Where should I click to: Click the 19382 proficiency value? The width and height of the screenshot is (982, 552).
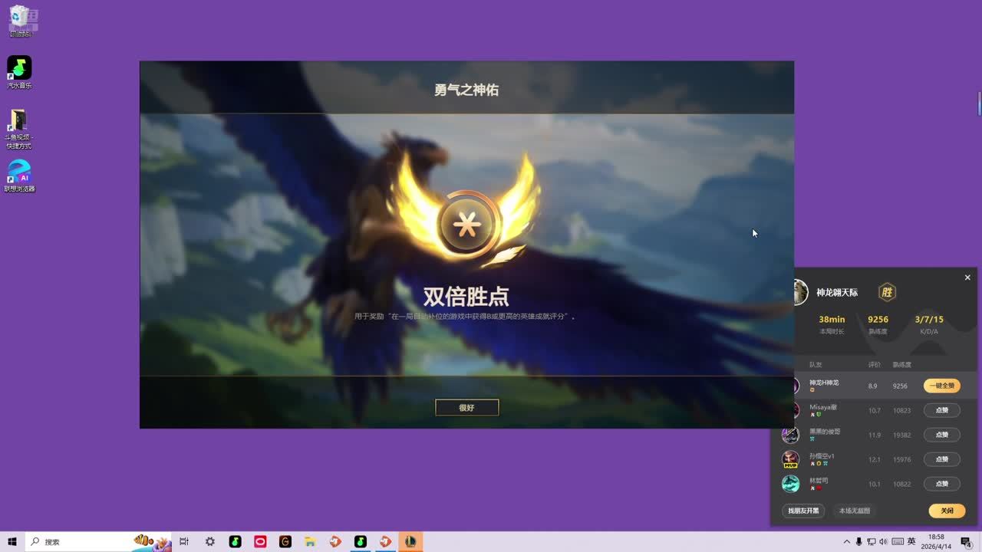(901, 435)
